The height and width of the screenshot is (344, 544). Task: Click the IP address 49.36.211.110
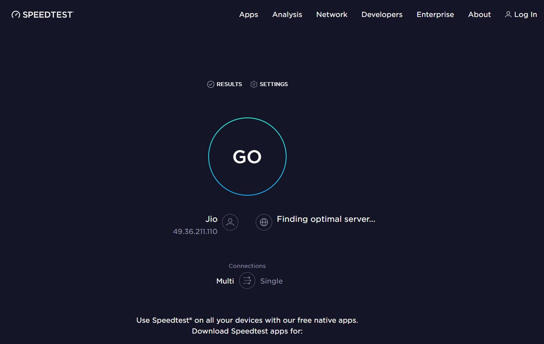click(195, 231)
